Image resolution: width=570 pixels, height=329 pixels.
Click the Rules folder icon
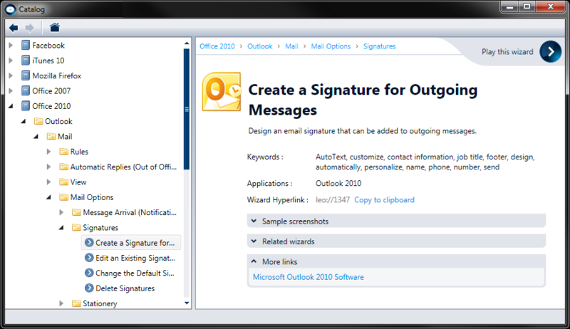tap(63, 152)
